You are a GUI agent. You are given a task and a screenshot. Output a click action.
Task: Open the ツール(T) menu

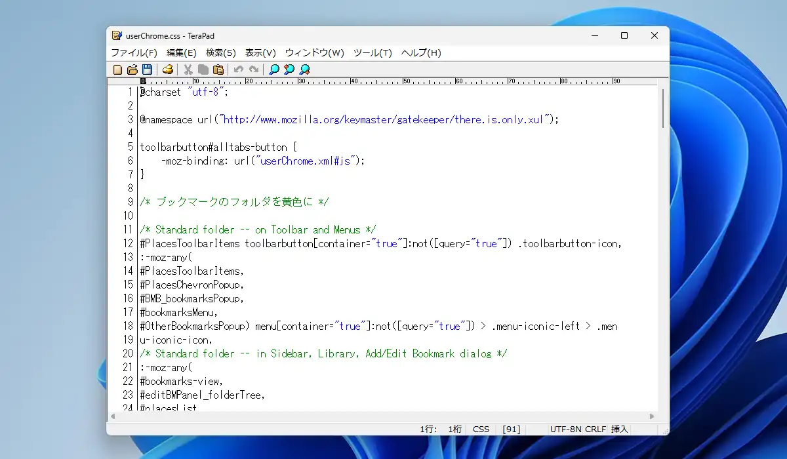click(x=373, y=52)
